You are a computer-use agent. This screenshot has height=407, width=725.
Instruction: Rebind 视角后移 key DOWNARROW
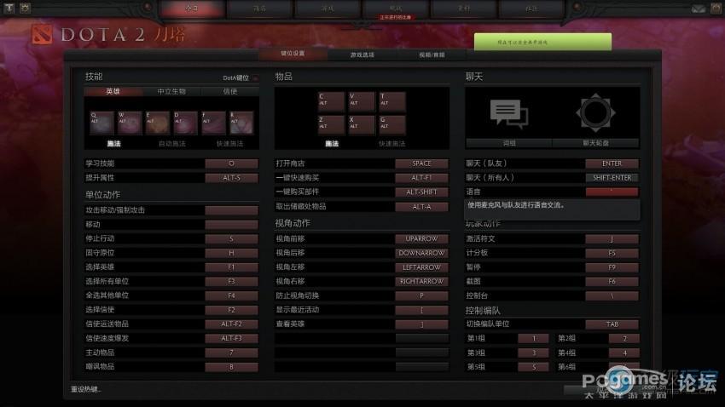[x=421, y=253]
